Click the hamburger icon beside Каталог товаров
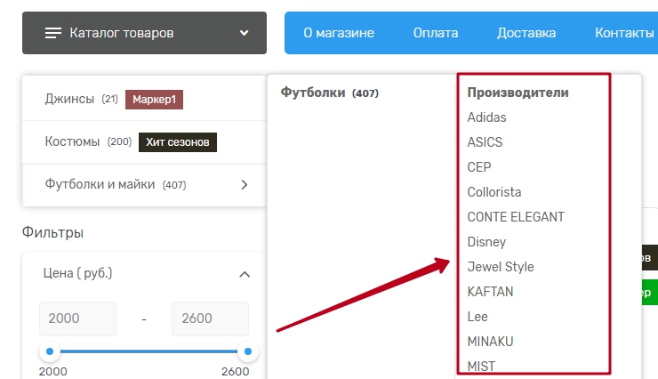The height and width of the screenshot is (379, 658). click(53, 33)
